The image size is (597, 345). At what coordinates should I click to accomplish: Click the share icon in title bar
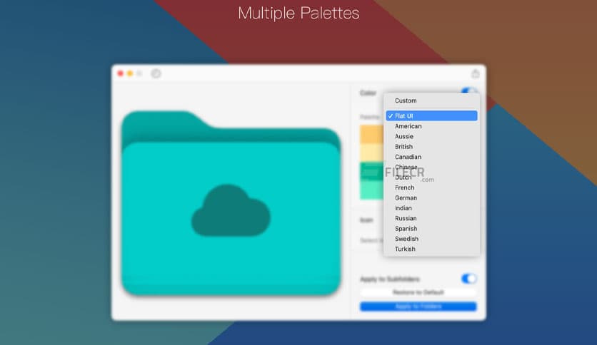coord(475,73)
